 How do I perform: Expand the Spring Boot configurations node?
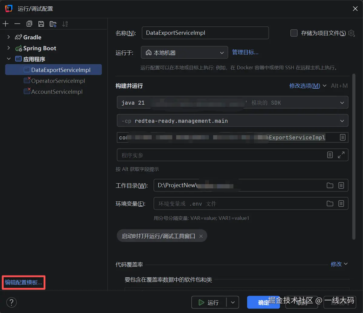pyautogui.click(x=8, y=48)
